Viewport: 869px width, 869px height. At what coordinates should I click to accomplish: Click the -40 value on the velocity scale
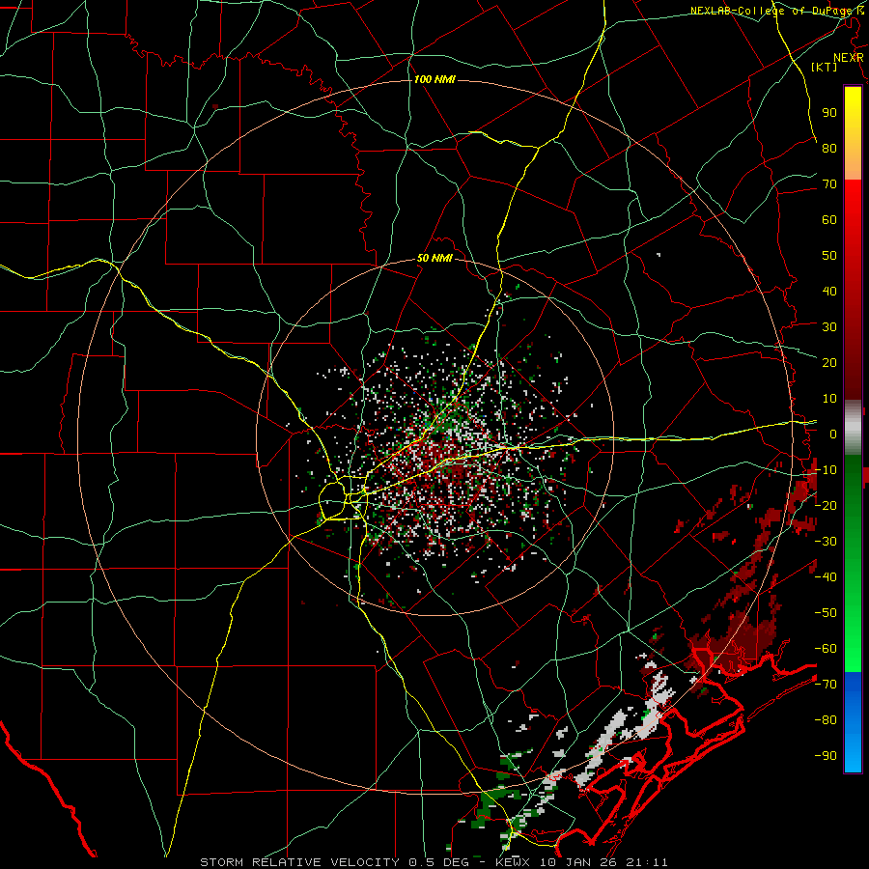826,577
